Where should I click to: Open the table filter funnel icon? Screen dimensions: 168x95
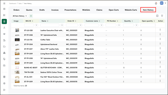162,16
